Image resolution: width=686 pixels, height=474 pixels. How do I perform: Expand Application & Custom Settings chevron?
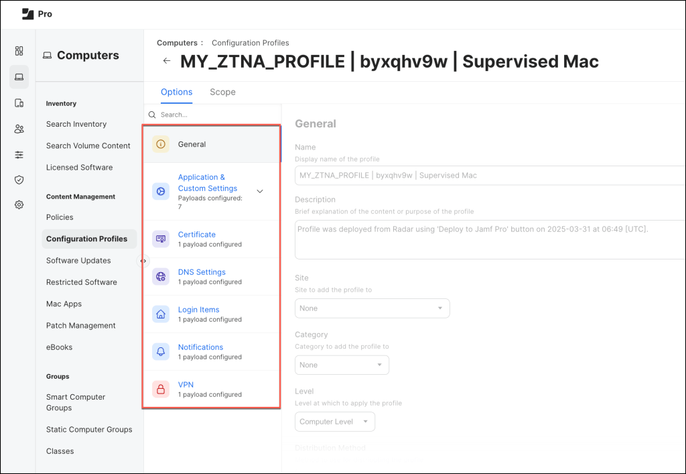coord(260,191)
